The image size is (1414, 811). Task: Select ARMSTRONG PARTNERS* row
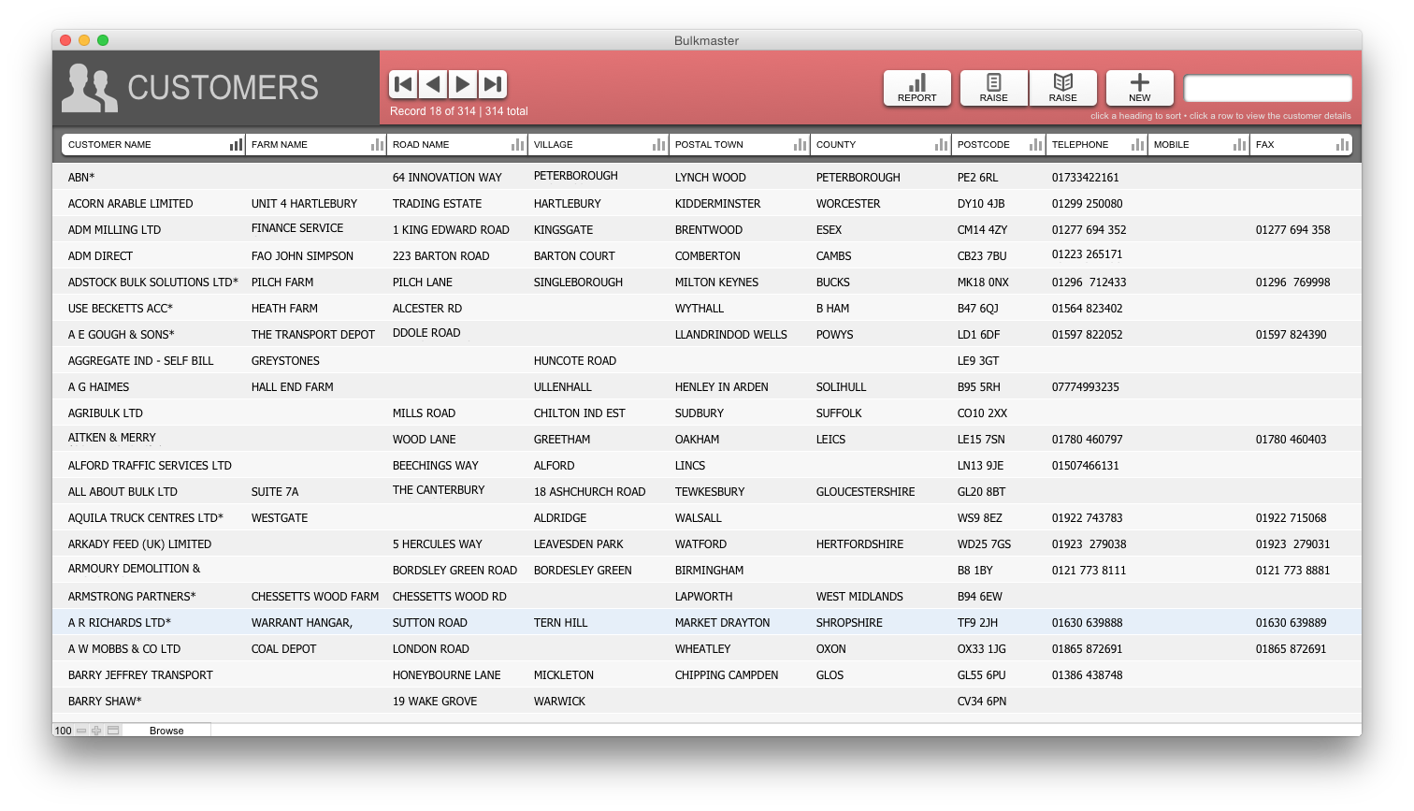[x=707, y=596]
